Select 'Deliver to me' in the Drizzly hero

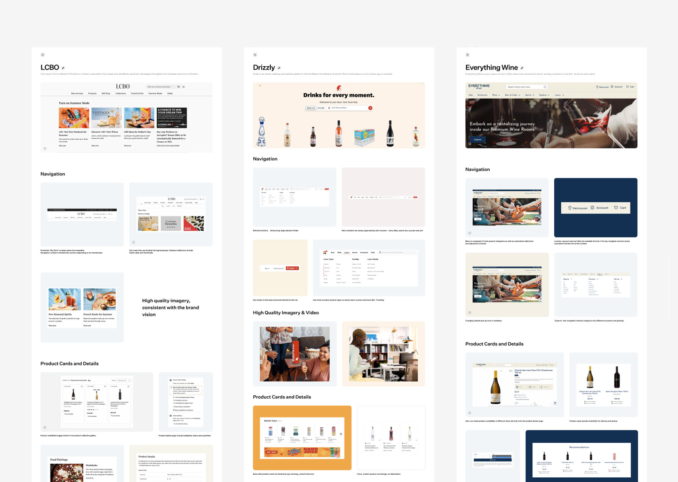tap(311, 108)
